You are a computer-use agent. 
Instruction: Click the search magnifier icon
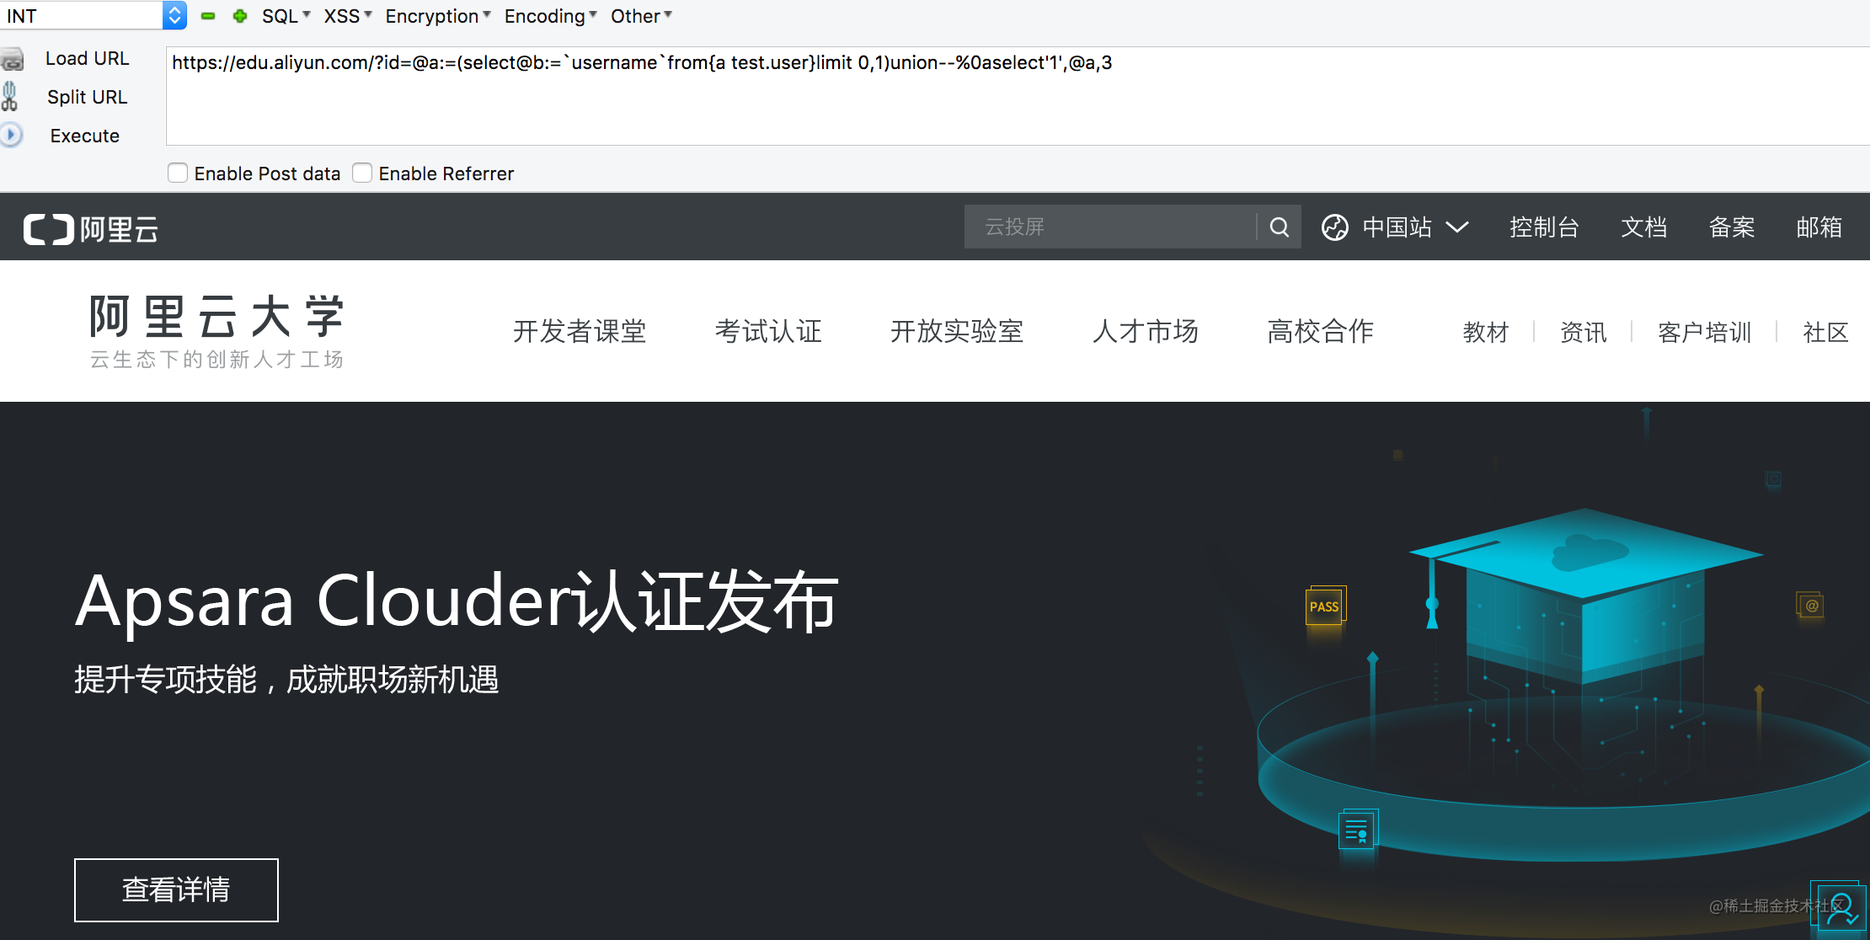click(1279, 227)
